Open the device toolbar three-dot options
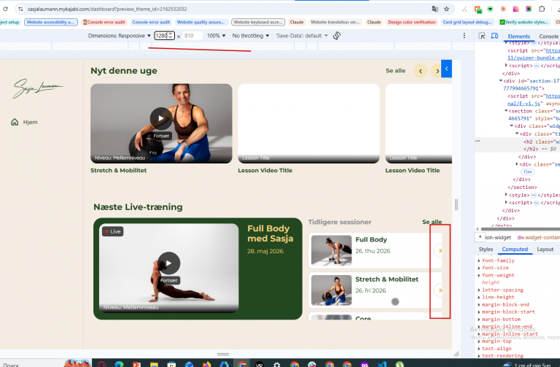560x367 pixels. (464, 35)
